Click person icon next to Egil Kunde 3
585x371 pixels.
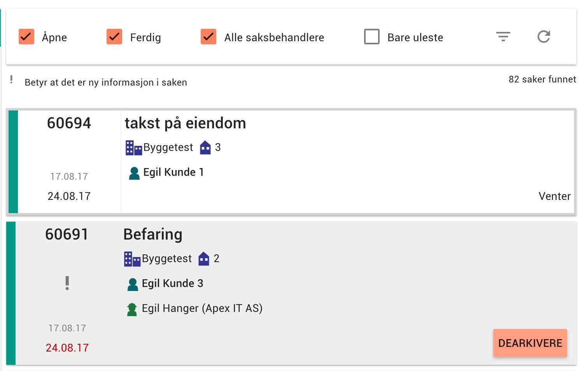pos(133,284)
